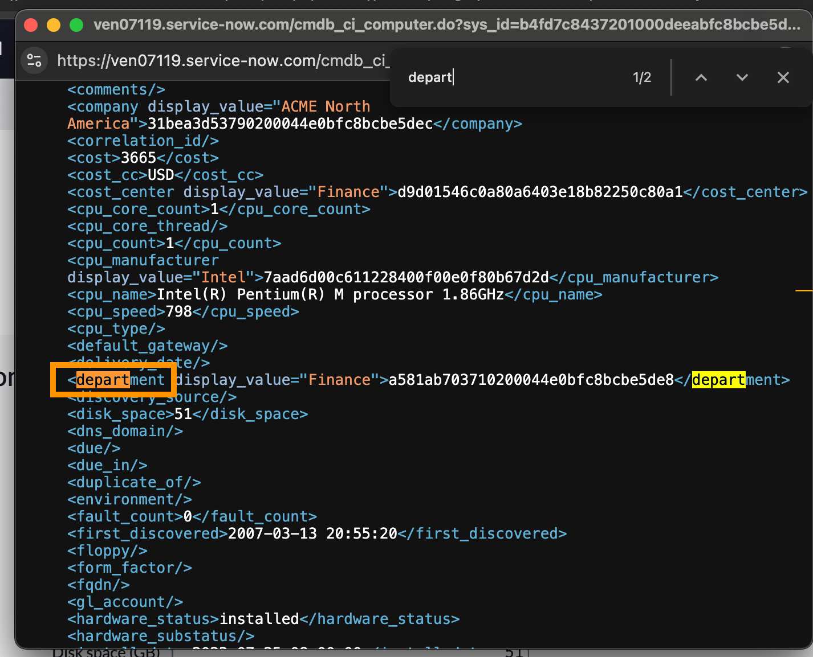813x657 pixels.
Task: Click the opening department tag
Action: pyautogui.click(x=116, y=380)
